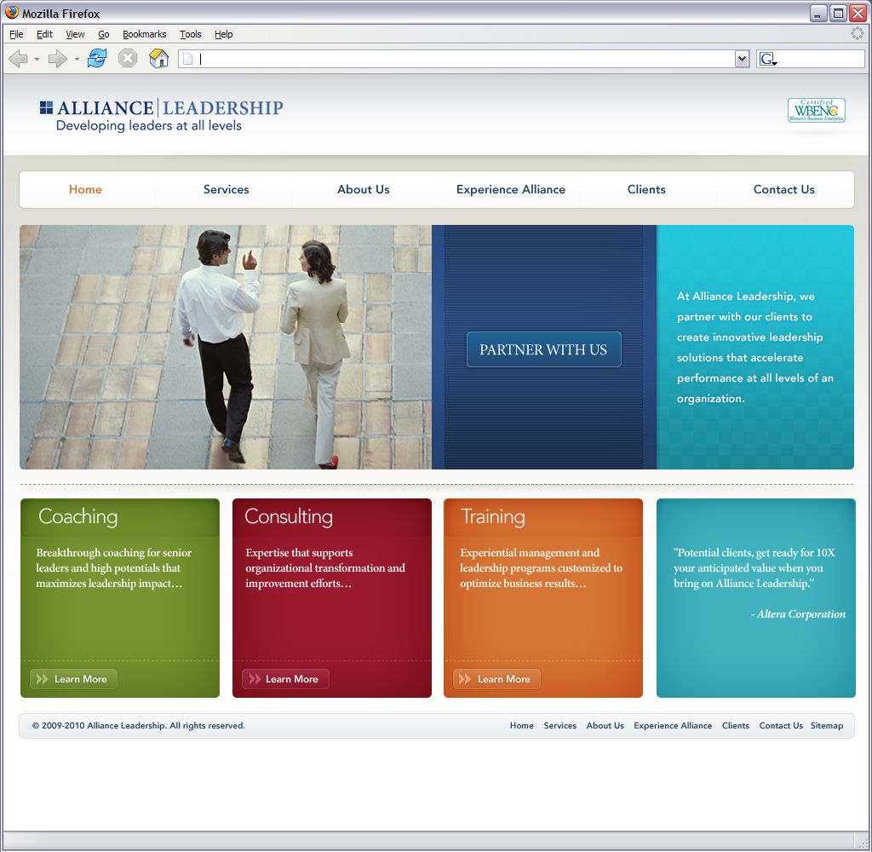Image resolution: width=872 pixels, height=852 pixels.
Task: Expand the Back button history dropdown
Action: 35,60
